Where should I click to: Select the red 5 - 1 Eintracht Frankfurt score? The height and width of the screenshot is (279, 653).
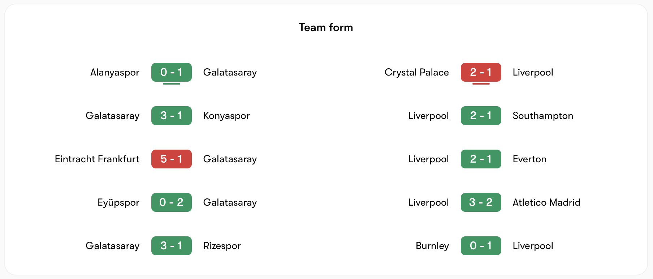[x=171, y=159]
